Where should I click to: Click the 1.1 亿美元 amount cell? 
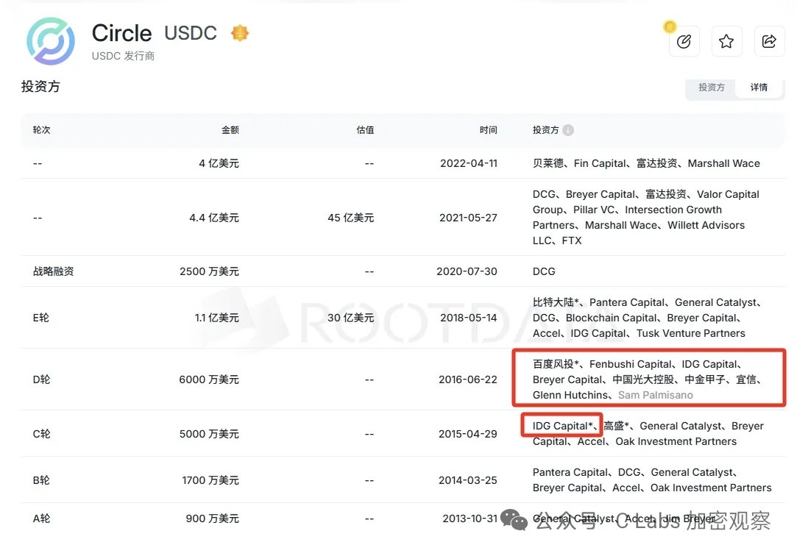[x=216, y=318]
